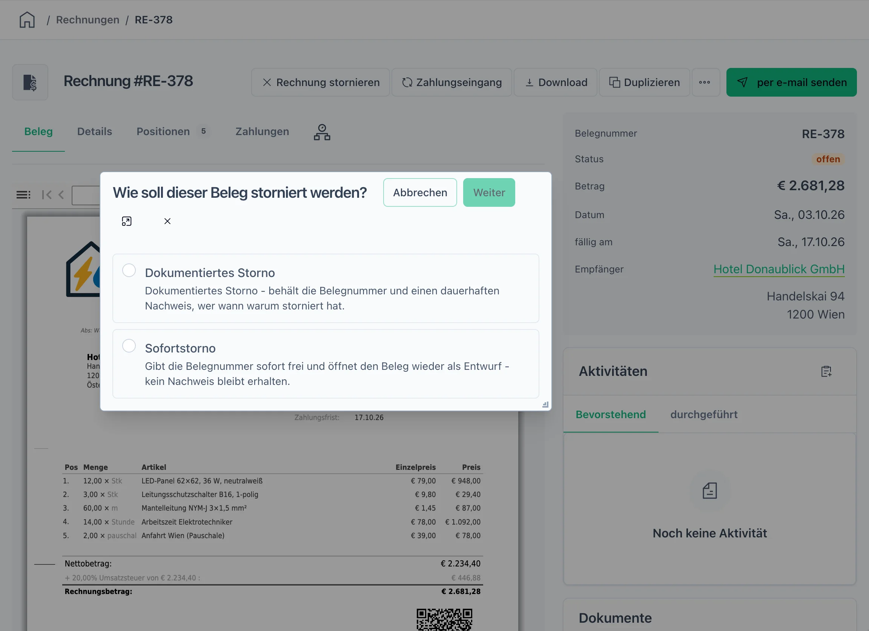The height and width of the screenshot is (631, 869).
Task: Click the page number input field
Action: pyautogui.click(x=86, y=195)
